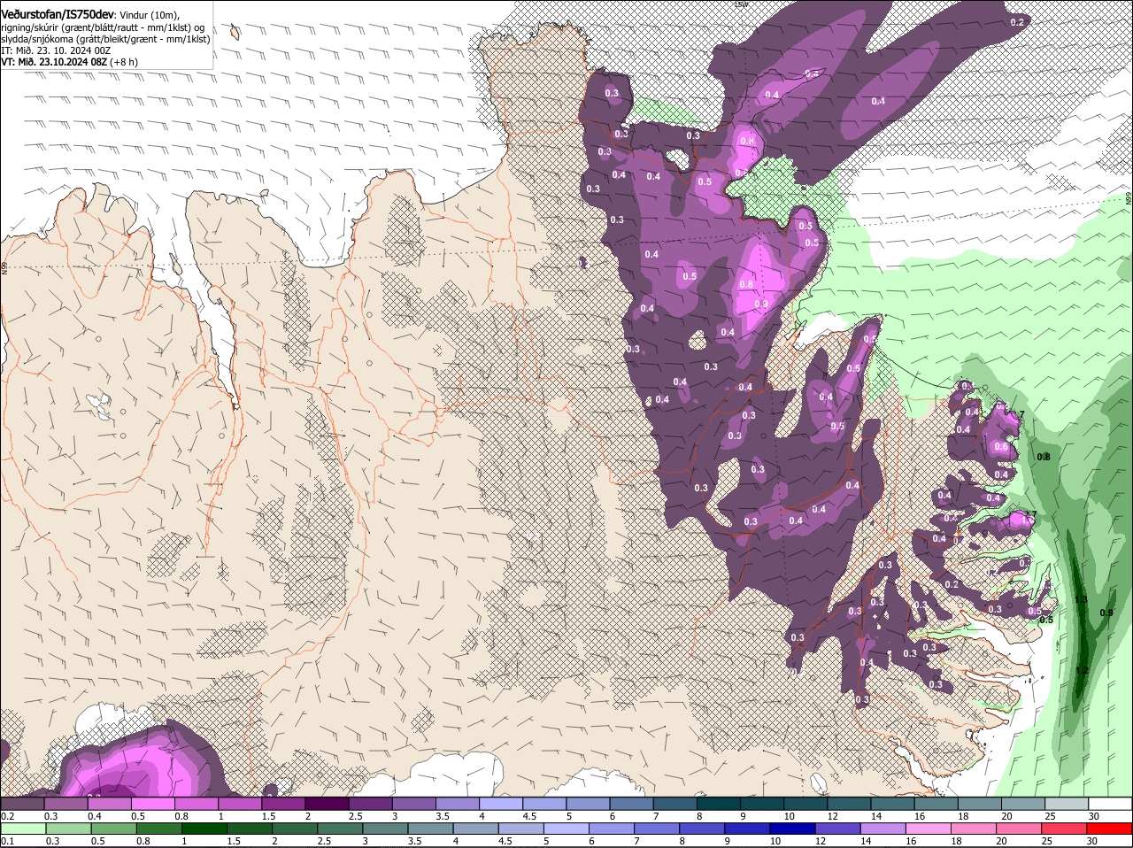Click the 0.5–0.8 pink swatch in upper legend row
The image size is (1133, 848).
[x=152, y=804]
